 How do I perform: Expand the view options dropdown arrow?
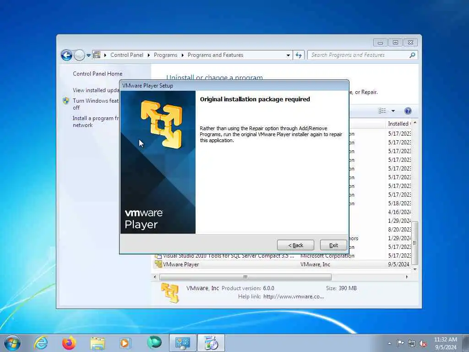(x=393, y=111)
